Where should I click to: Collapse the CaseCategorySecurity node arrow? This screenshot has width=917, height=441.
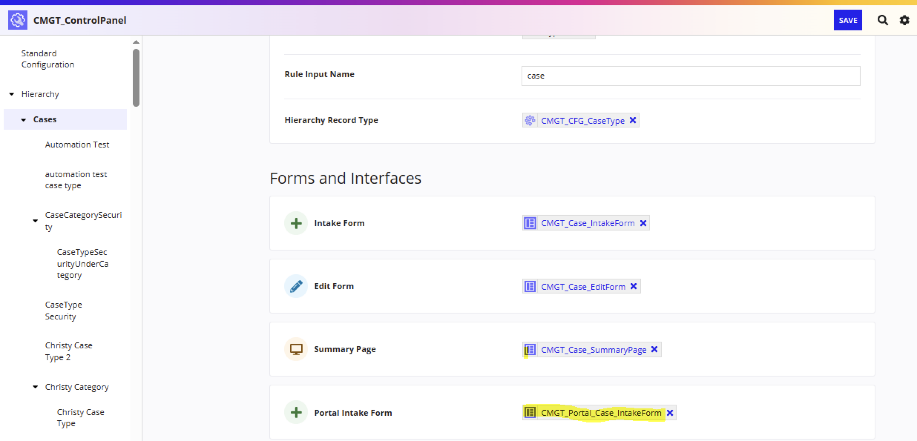click(x=35, y=221)
